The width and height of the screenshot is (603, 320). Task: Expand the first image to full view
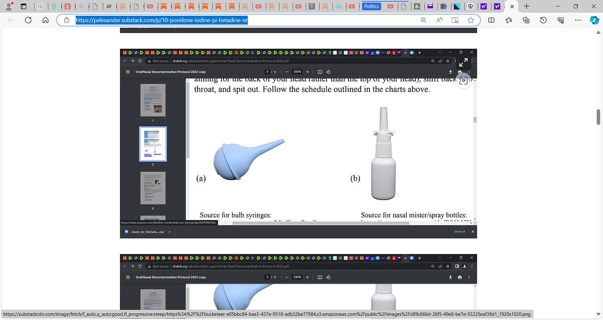(463, 62)
